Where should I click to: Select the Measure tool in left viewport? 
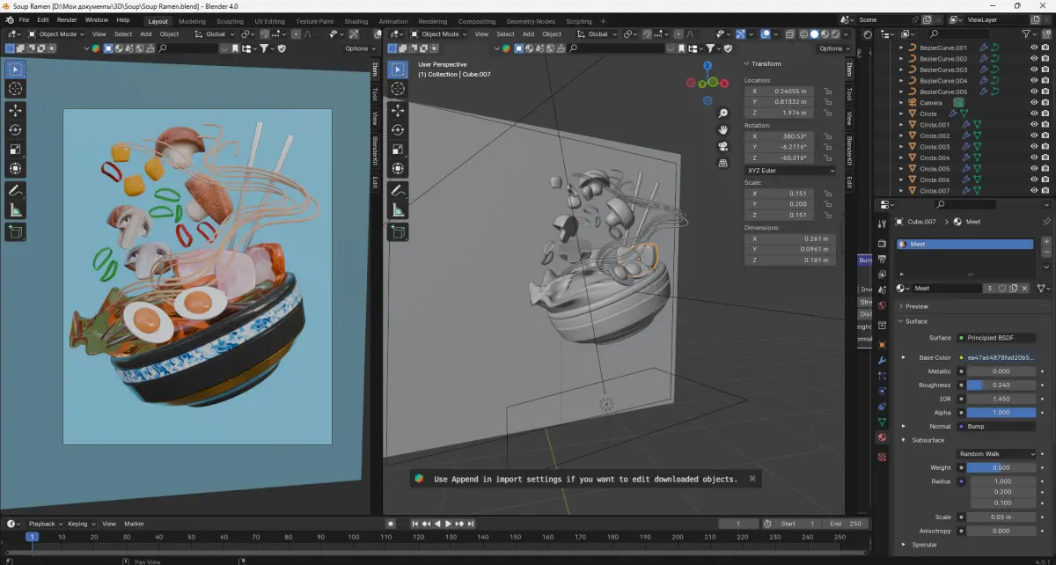pyautogui.click(x=16, y=209)
